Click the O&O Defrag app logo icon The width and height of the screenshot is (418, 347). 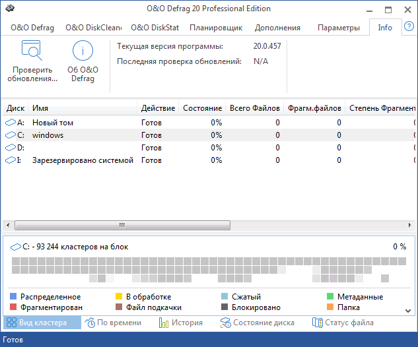click(x=10, y=9)
